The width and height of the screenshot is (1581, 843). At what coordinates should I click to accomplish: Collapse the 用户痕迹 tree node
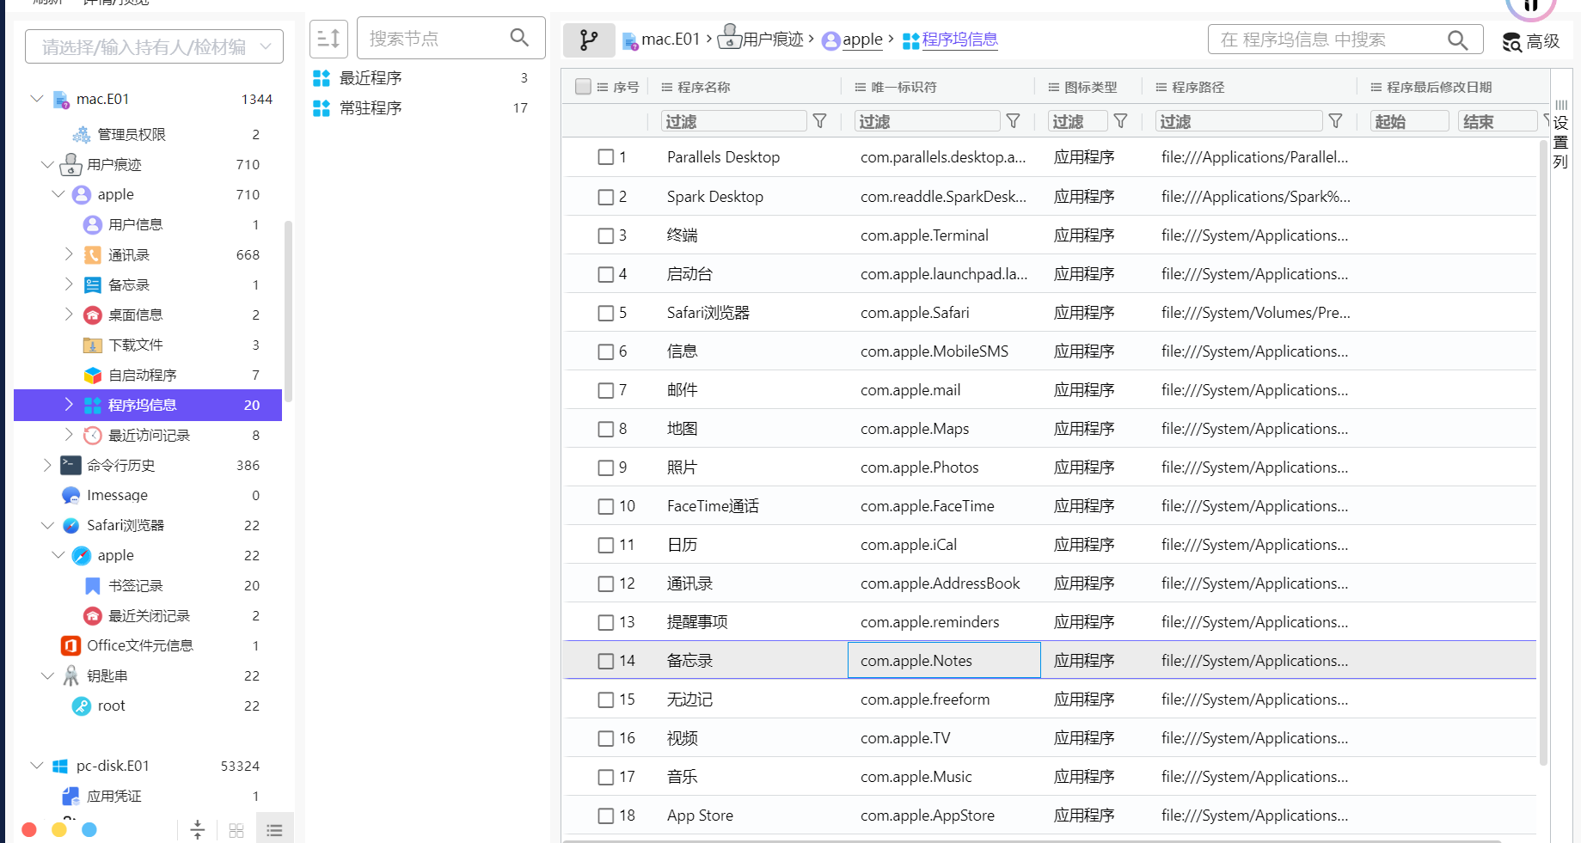(x=47, y=164)
